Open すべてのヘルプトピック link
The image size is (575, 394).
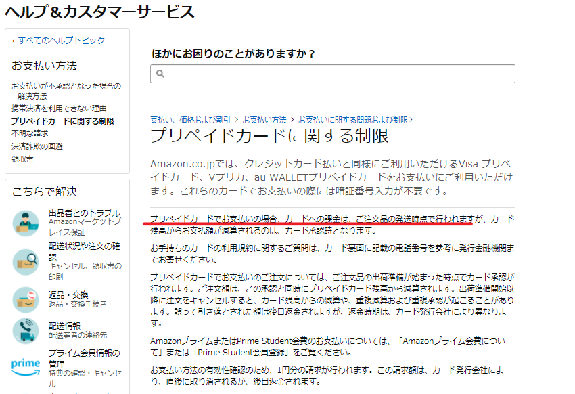coord(62,41)
